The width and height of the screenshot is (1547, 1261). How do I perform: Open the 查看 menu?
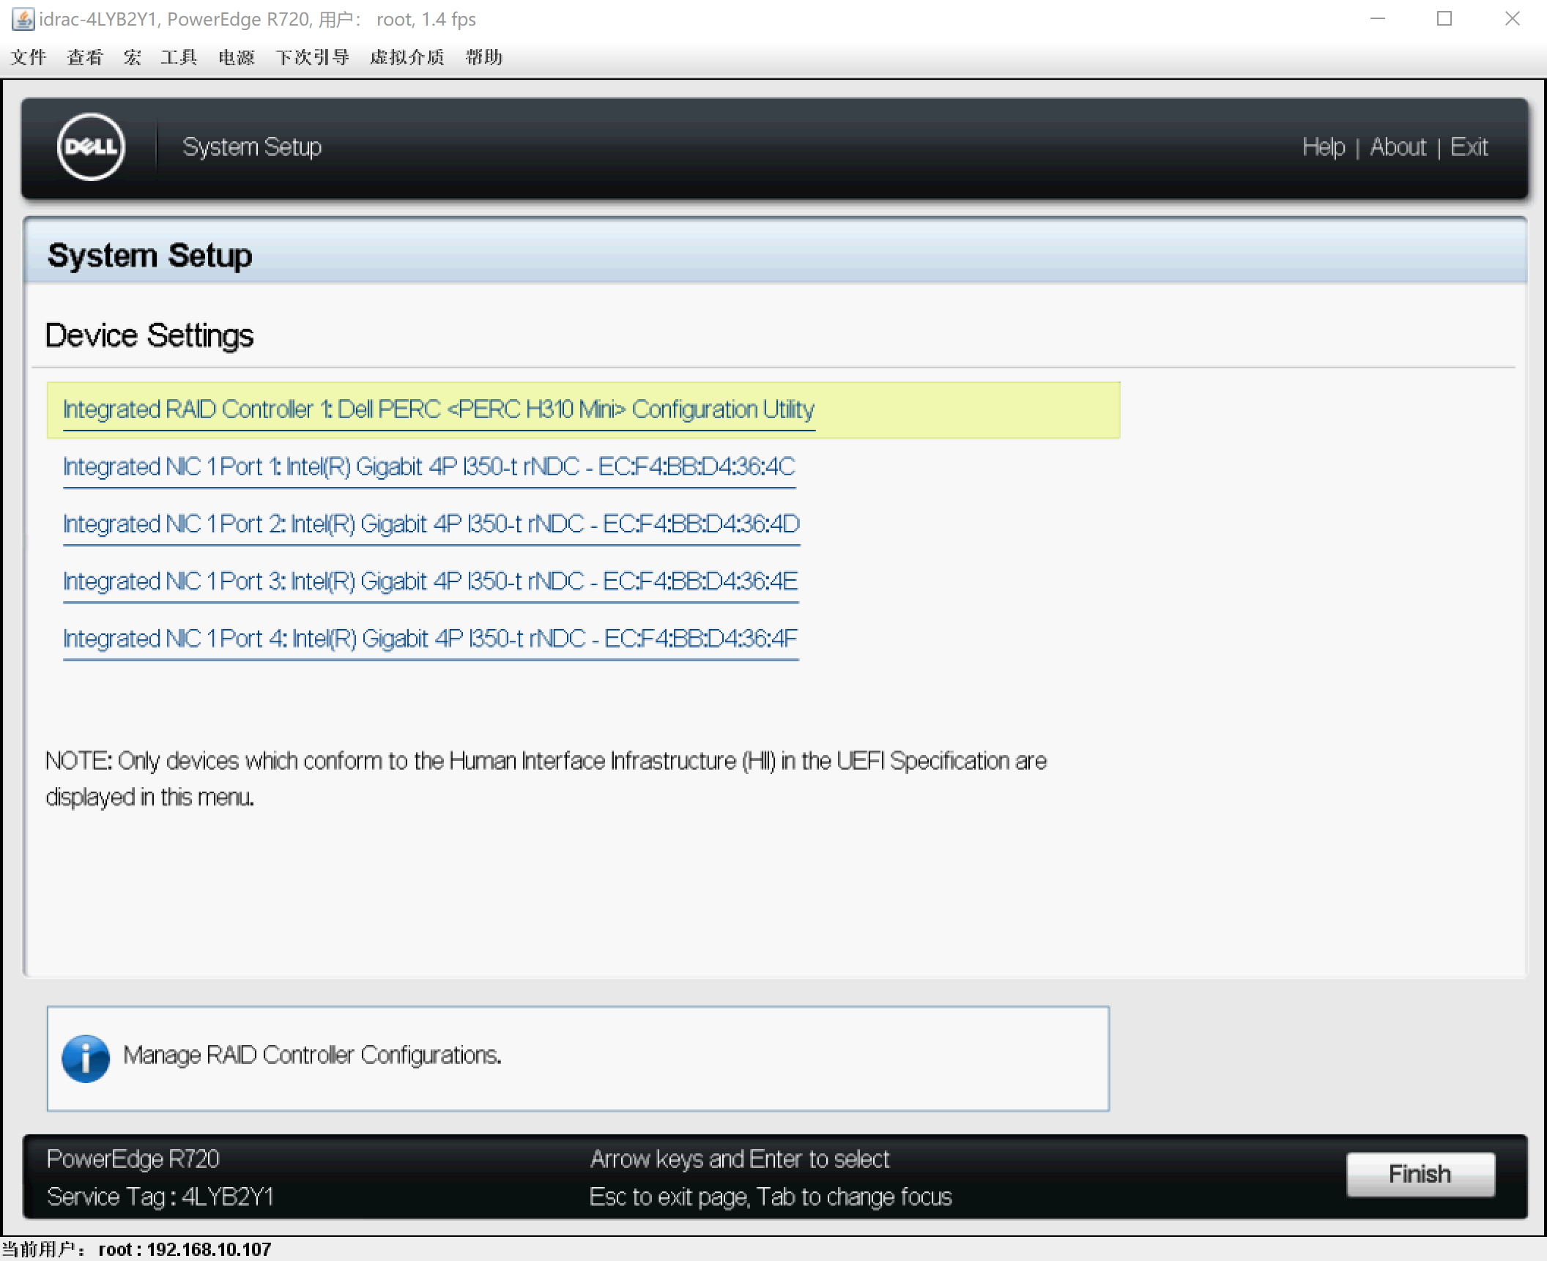[85, 57]
